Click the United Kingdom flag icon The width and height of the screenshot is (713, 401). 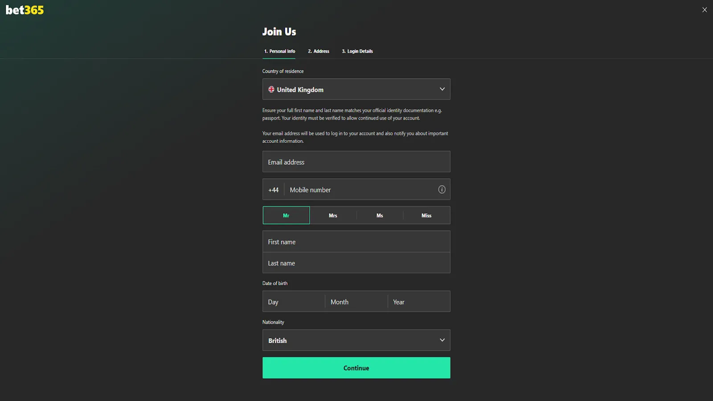(271, 89)
